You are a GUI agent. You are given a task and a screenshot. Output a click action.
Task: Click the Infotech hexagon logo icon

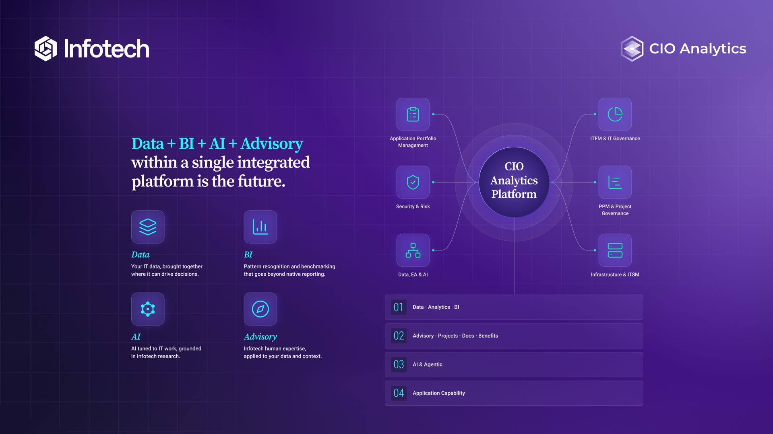click(46, 49)
